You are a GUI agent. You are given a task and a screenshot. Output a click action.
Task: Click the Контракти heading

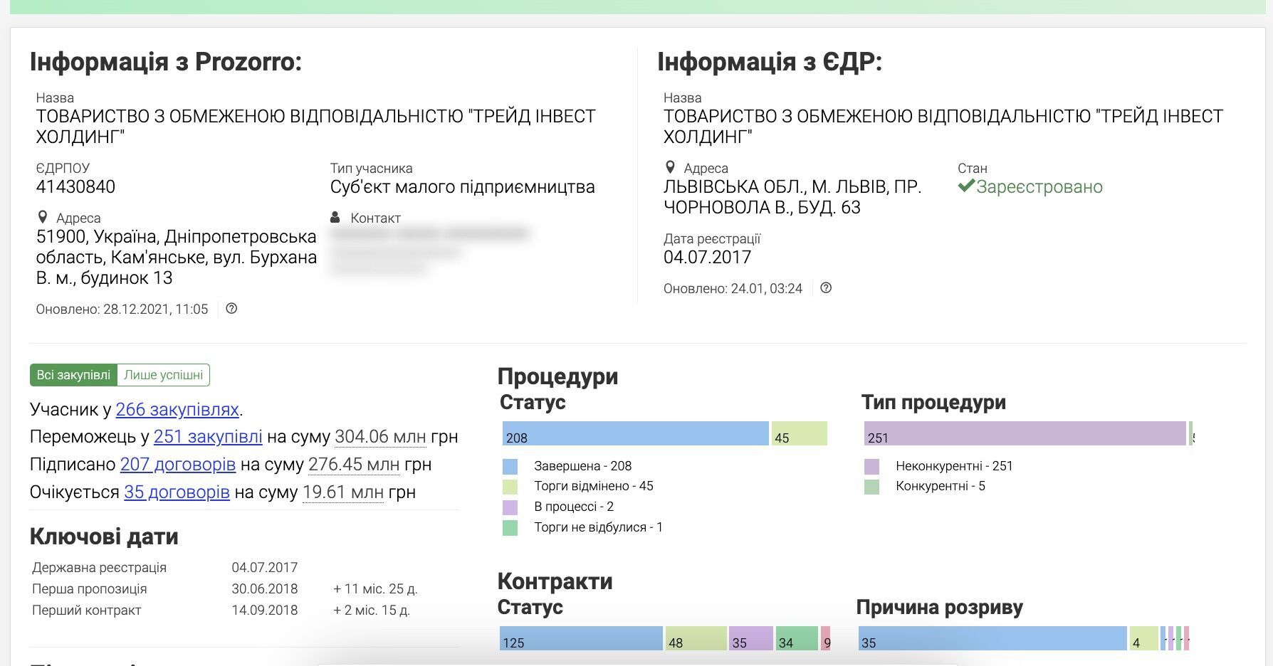point(555,581)
